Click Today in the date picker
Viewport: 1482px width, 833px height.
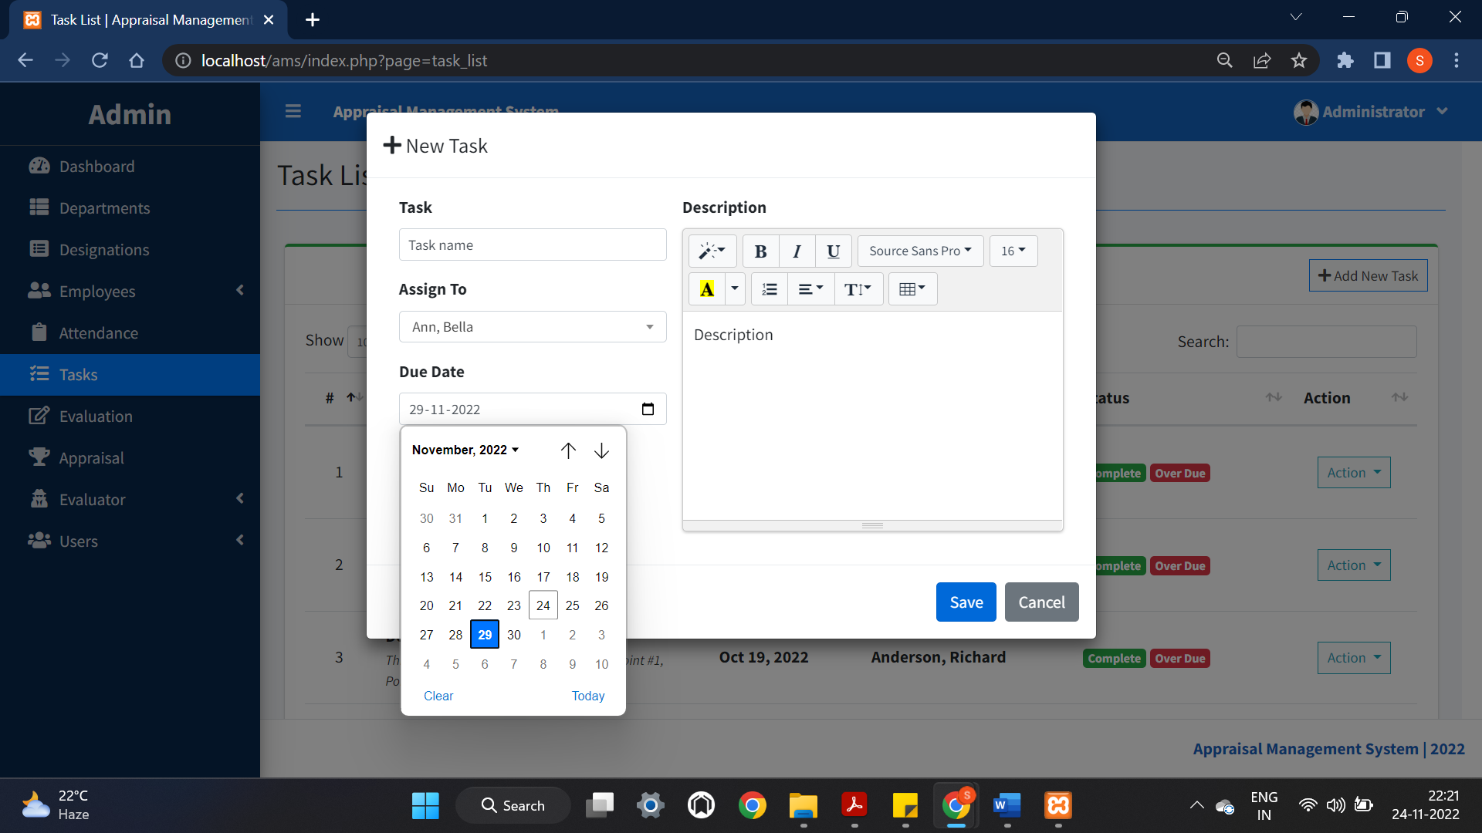pos(587,695)
